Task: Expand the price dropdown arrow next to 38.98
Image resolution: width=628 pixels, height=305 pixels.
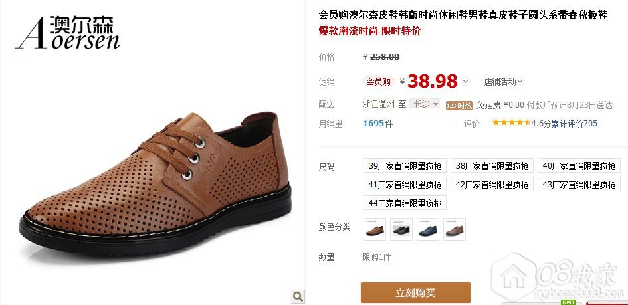Action: [x=465, y=82]
